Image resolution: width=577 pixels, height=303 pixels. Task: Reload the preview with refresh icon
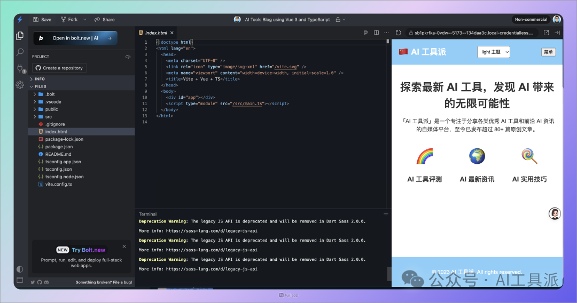(x=398, y=33)
